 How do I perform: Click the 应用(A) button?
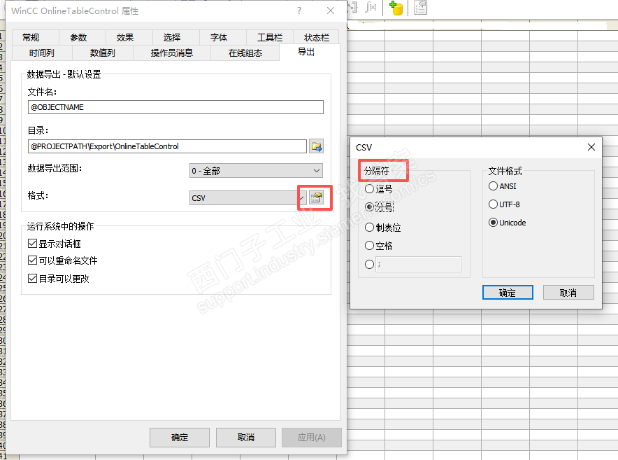click(311, 438)
